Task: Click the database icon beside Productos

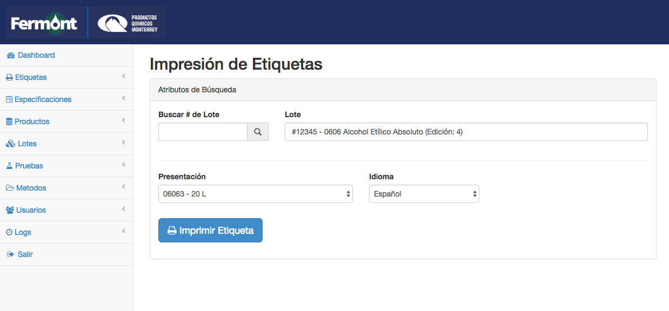Action: 9,122
